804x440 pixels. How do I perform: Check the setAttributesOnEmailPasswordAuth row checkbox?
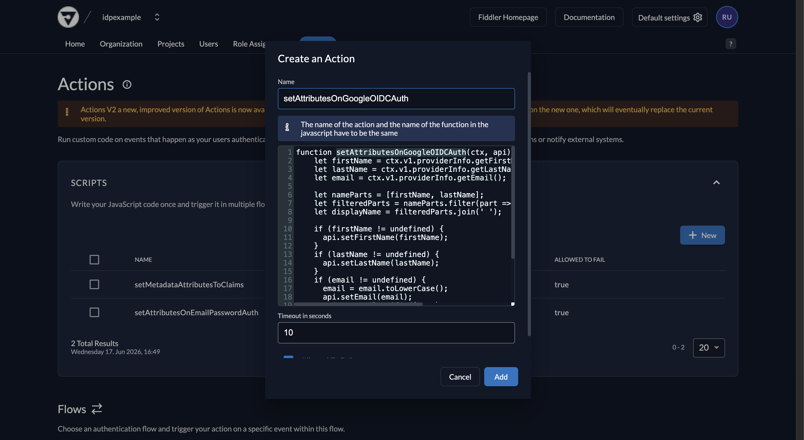pyautogui.click(x=94, y=312)
